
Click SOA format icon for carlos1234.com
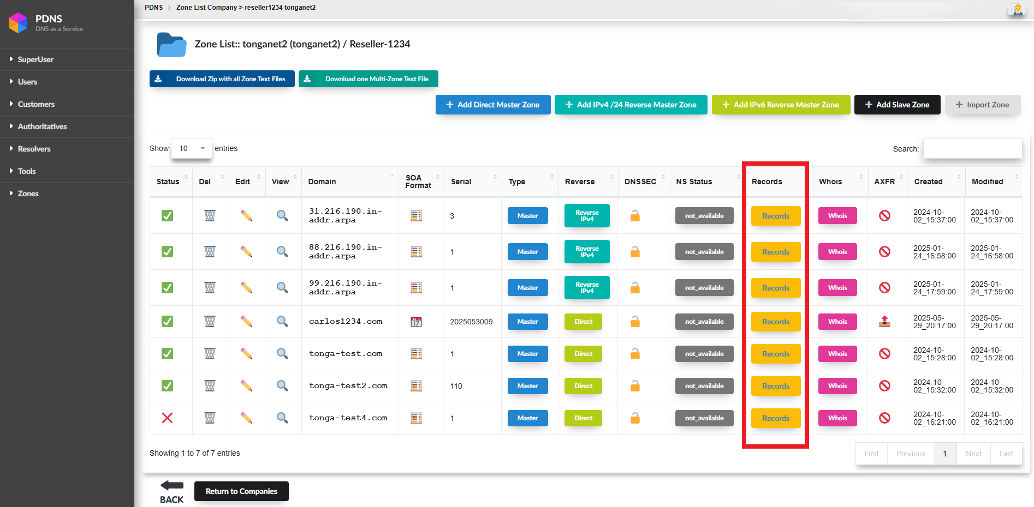[416, 322]
